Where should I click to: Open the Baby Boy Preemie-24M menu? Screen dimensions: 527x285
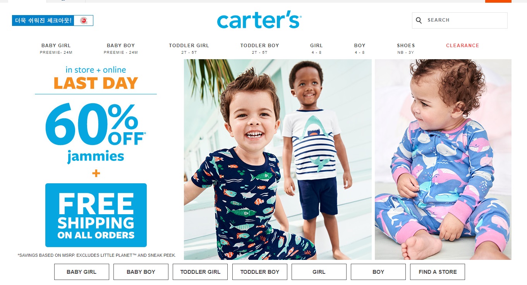coord(121,49)
